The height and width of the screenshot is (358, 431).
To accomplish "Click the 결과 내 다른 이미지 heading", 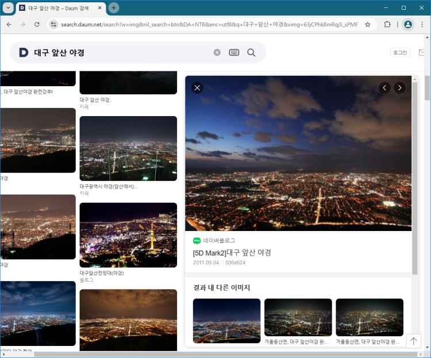I will click(x=222, y=288).
